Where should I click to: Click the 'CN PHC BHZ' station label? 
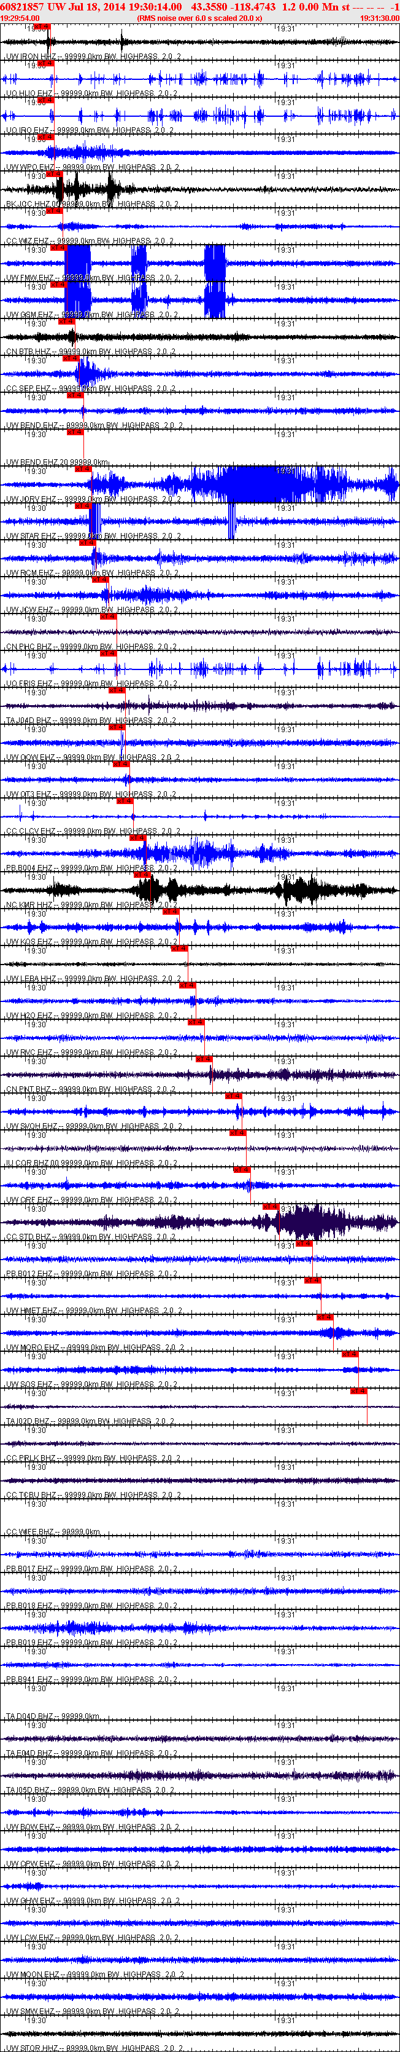tap(29, 647)
